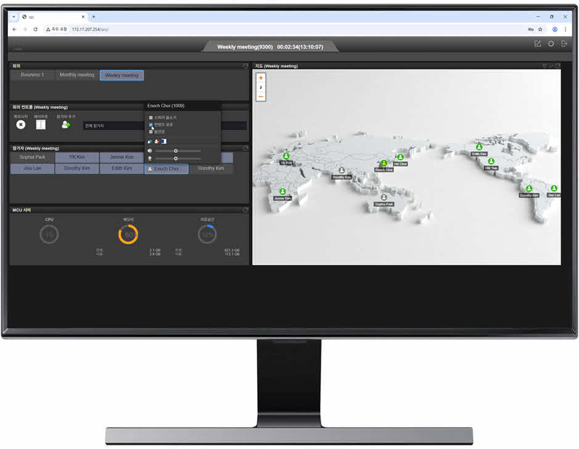Zoom out on the map
The width and height of the screenshot is (579, 449).
tap(261, 96)
